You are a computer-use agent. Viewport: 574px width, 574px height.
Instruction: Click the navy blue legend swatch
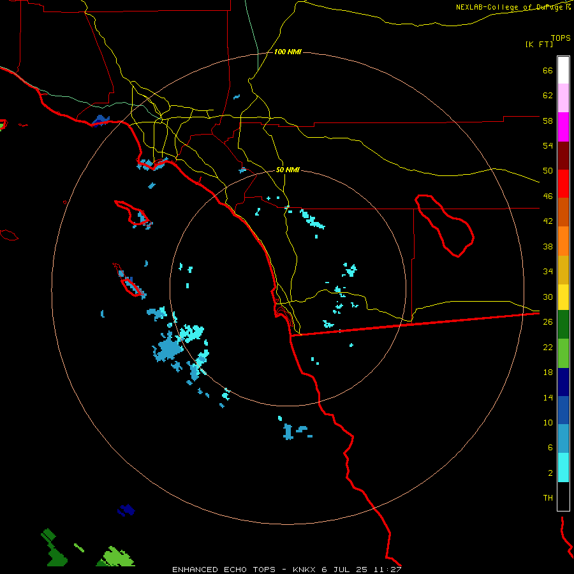[563, 382]
